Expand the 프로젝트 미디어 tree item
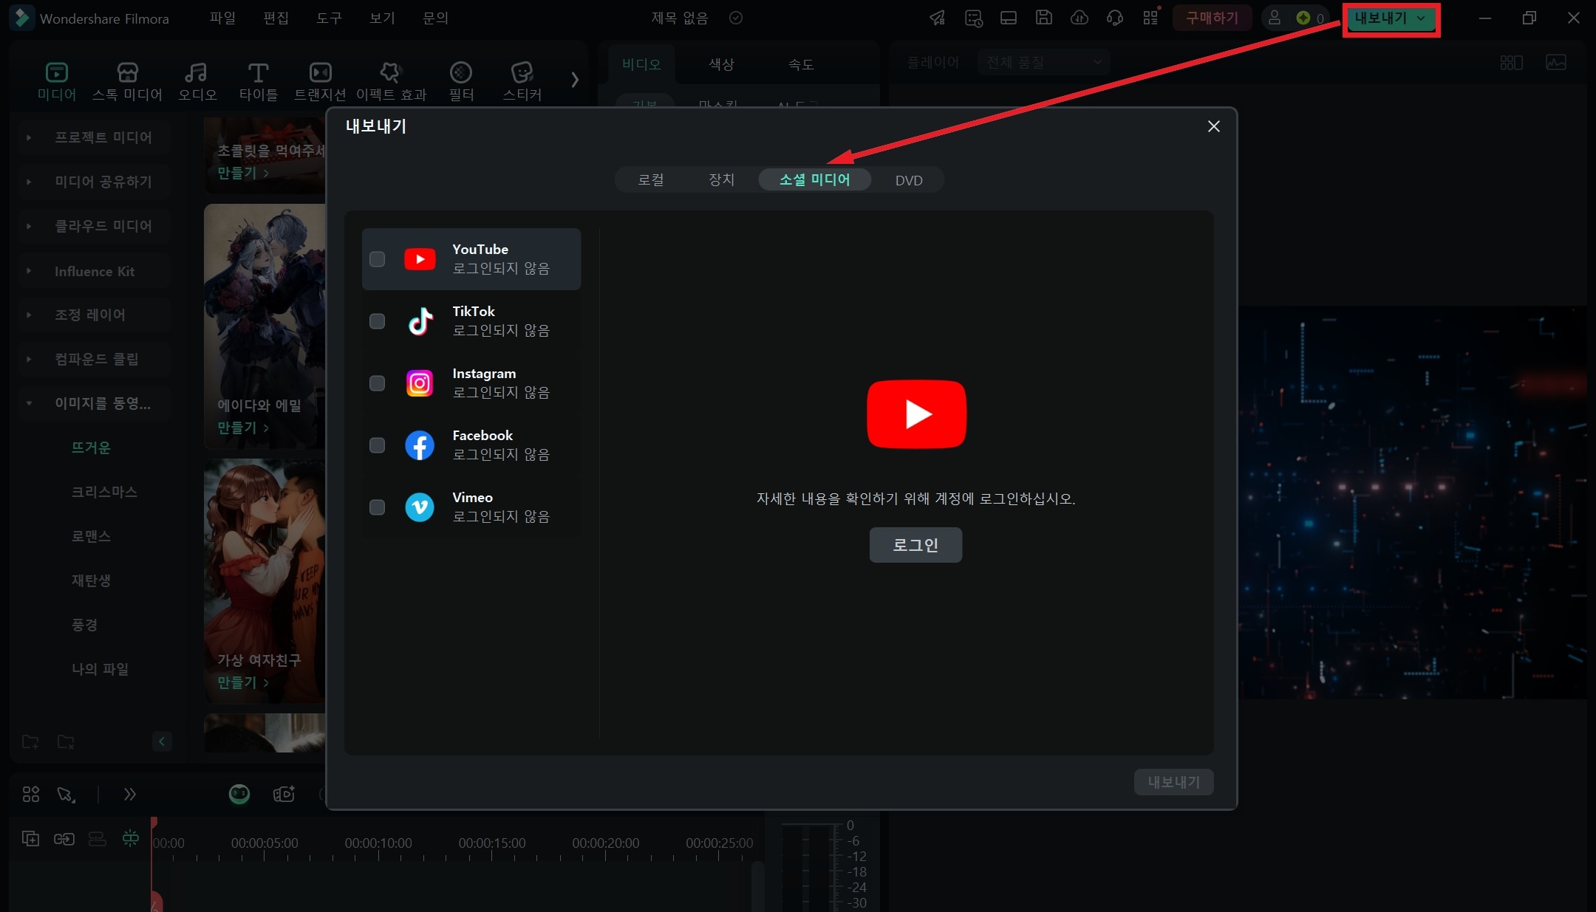The width and height of the screenshot is (1596, 912). tap(29, 137)
